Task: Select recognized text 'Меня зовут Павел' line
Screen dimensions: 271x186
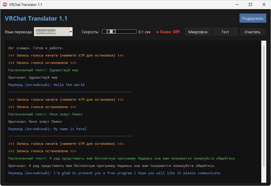Action: click(45, 114)
